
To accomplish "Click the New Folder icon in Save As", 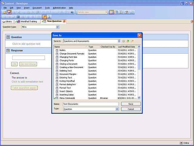I will [132, 41].
